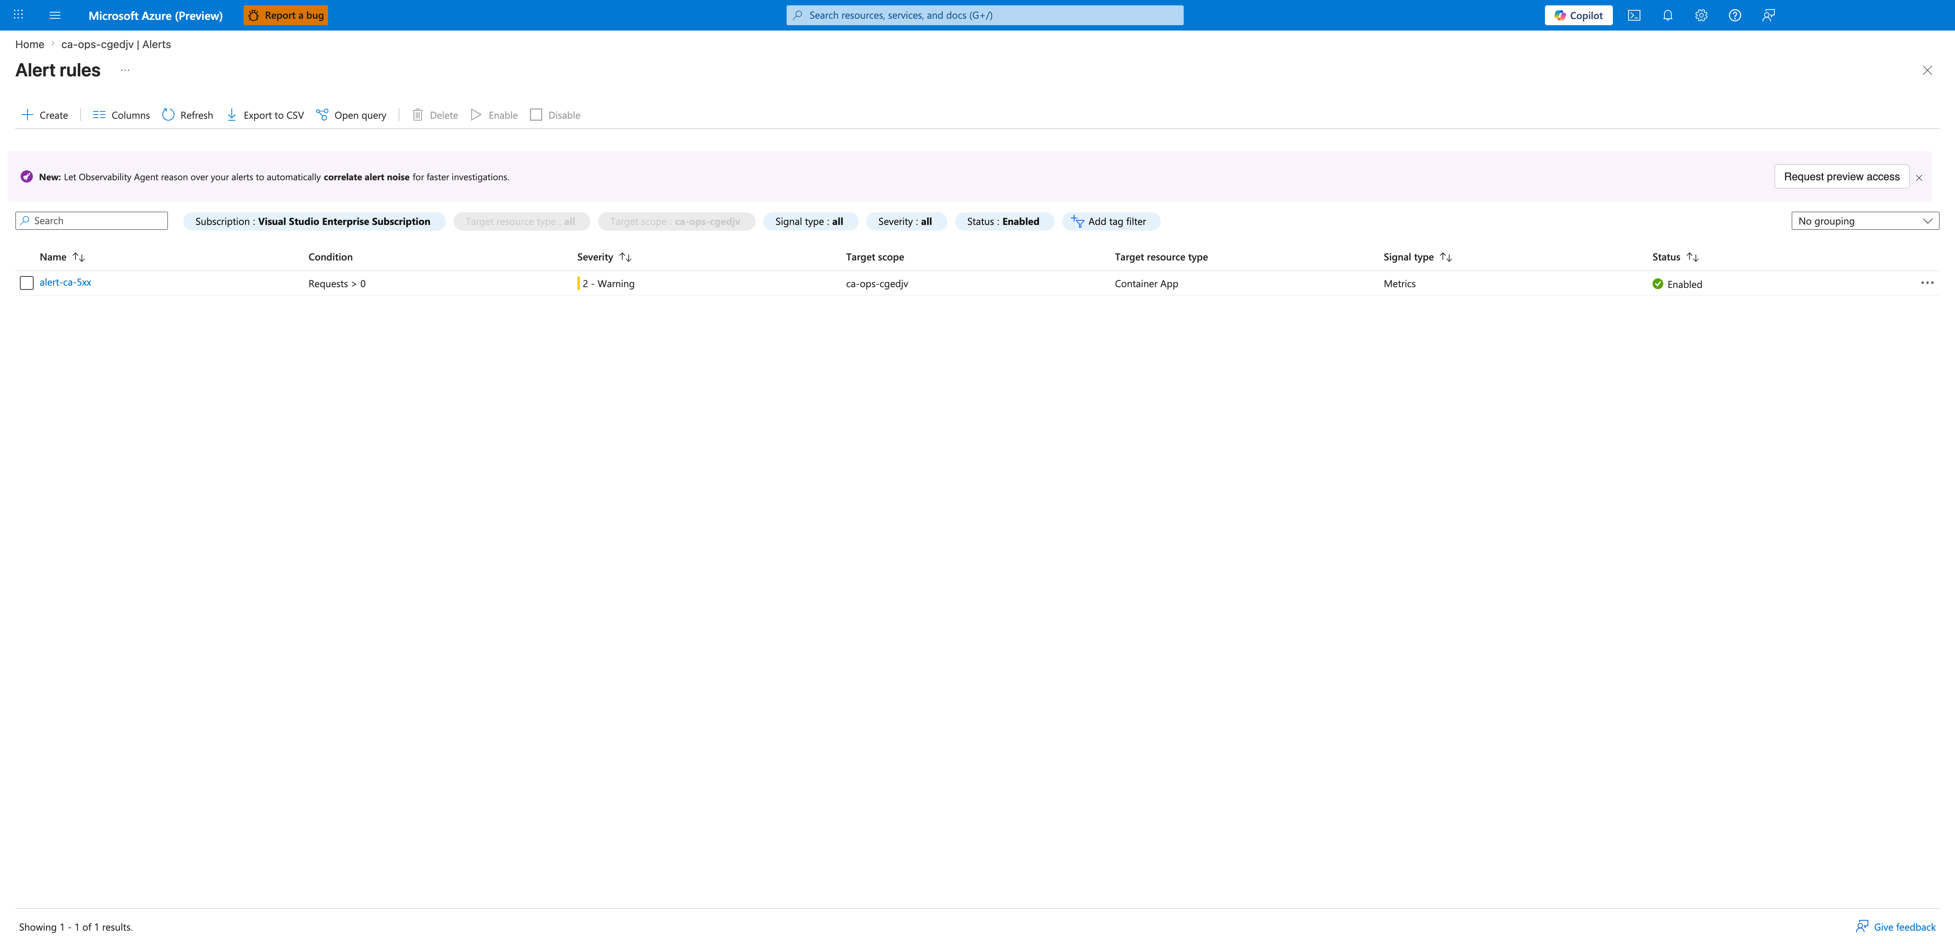Focus the alert rules Search field
The height and width of the screenshot is (944, 1955).
(91, 221)
